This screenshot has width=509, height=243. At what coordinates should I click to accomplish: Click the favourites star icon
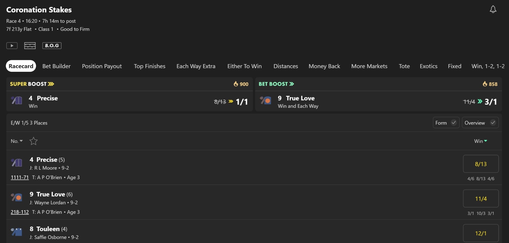coord(33,141)
